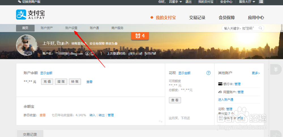Click the Huabei question mark help icon
The width and height of the screenshot is (283, 137).
[x=209, y=73]
